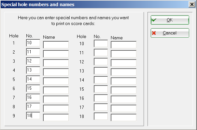The width and height of the screenshot is (197, 130).
Task: Click the OK button
Action: click(x=170, y=20)
